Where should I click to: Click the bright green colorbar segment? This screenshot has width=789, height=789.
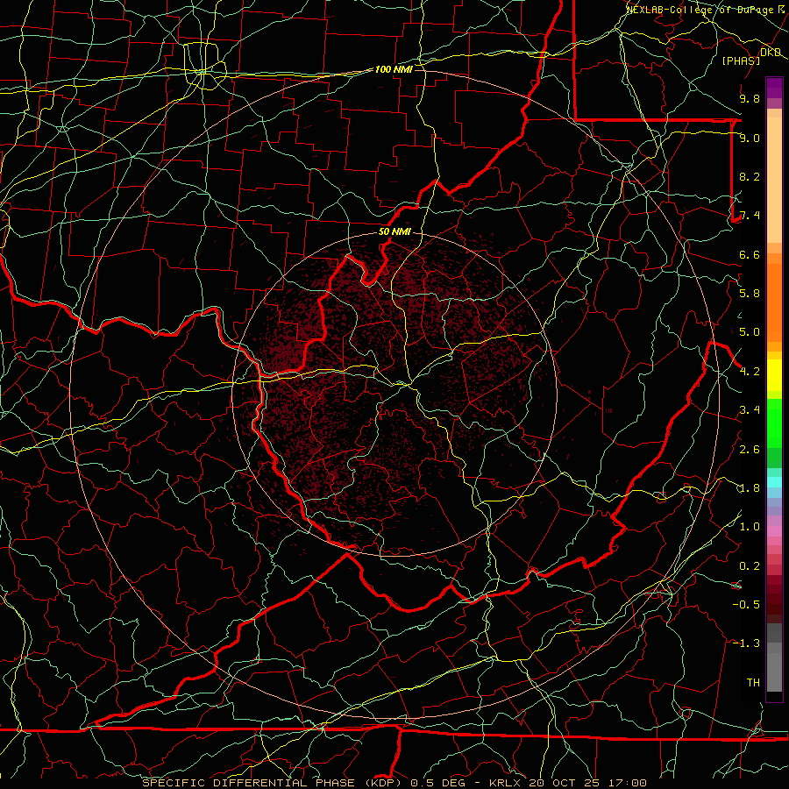pos(774,422)
